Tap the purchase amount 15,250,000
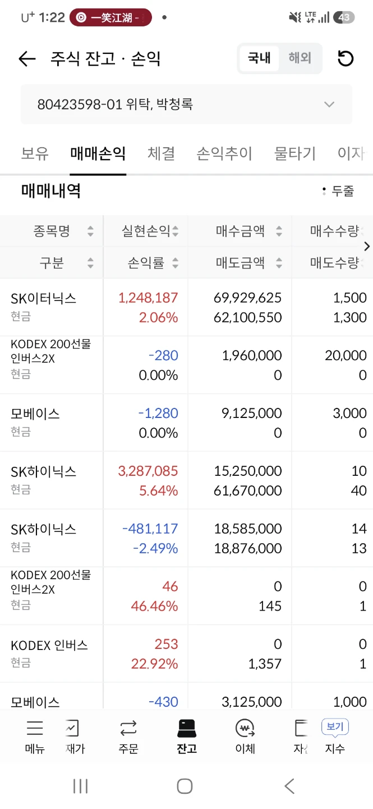 tap(248, 471)
